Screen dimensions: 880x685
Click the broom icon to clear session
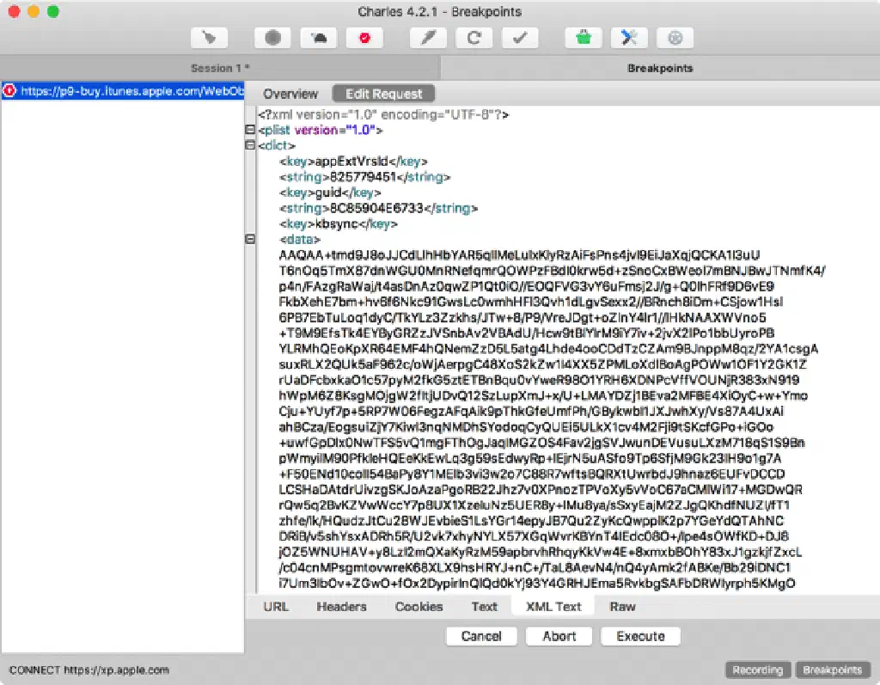coord(209,38)
